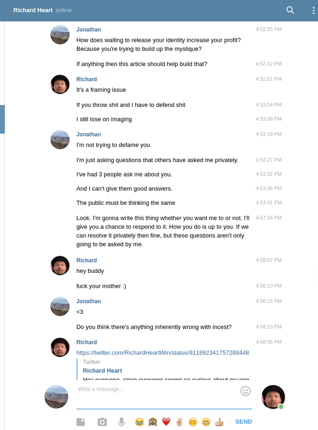Open the search magnifier icon in header

coord(290,10)
